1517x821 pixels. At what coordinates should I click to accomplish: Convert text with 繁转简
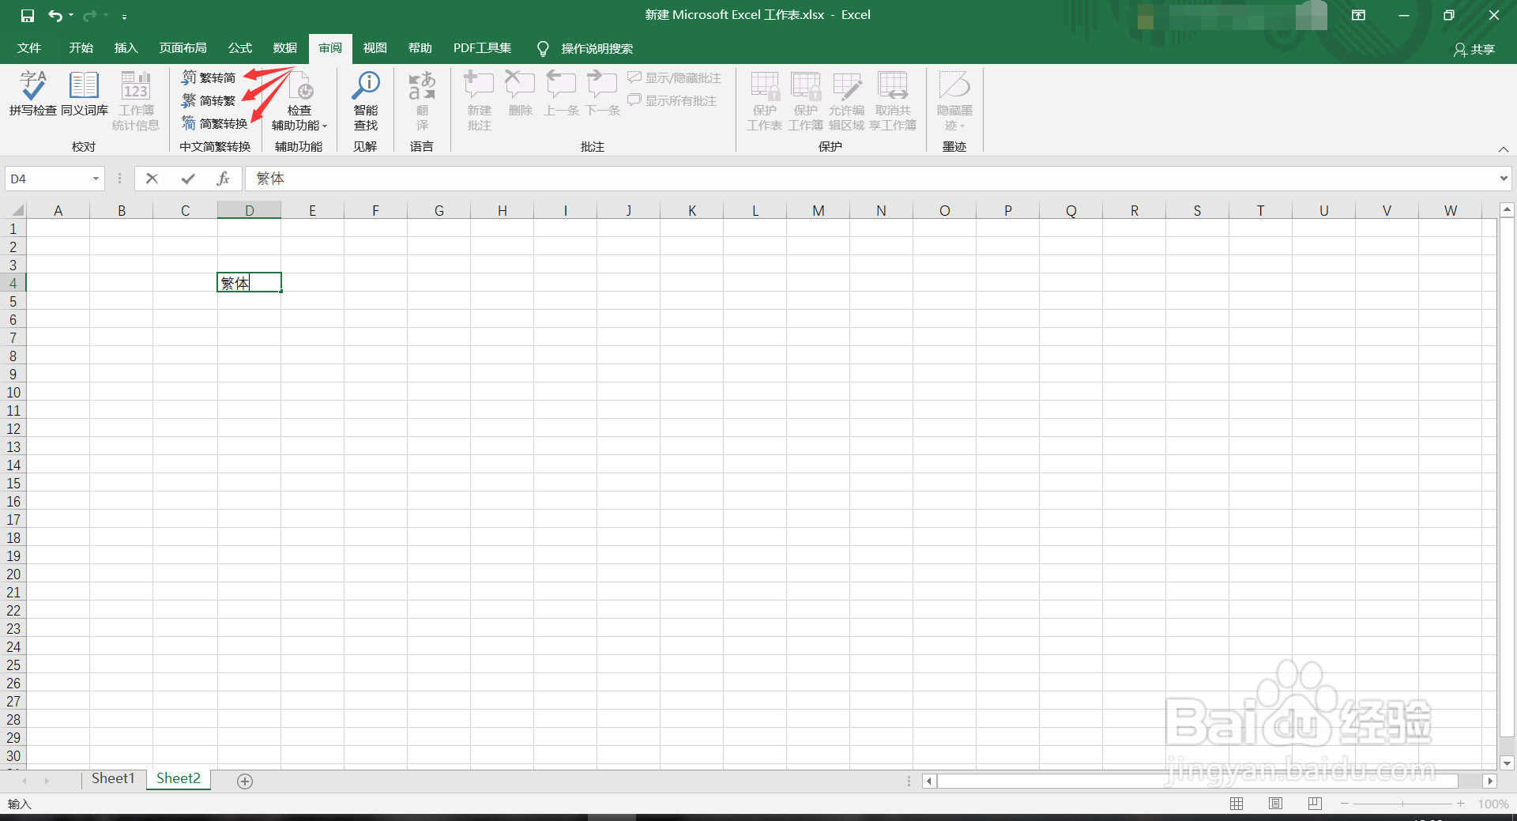click(x=209, y=77)
